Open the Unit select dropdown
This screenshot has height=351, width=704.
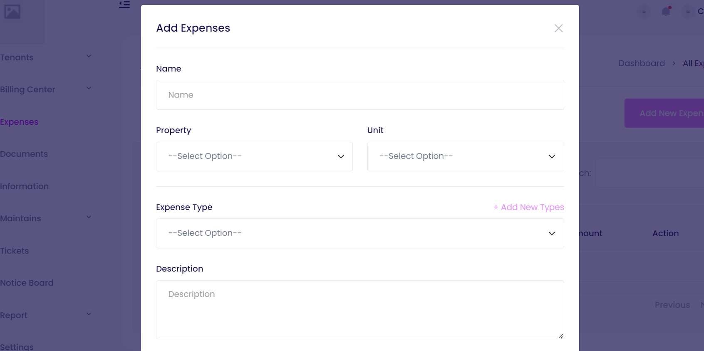[x=465, y=157]
